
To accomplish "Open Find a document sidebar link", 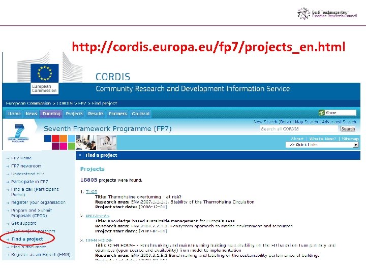I will point(28,247).
